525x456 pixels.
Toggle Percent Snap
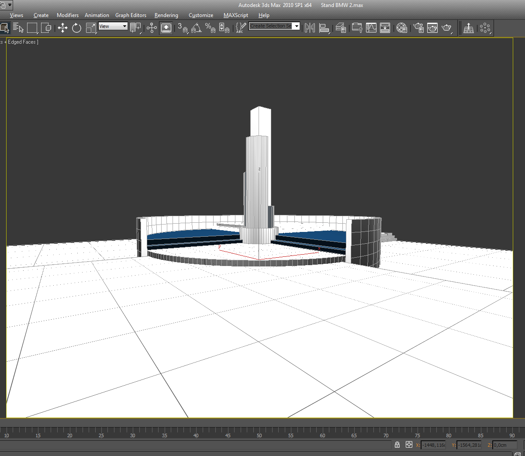pos(211,28)
